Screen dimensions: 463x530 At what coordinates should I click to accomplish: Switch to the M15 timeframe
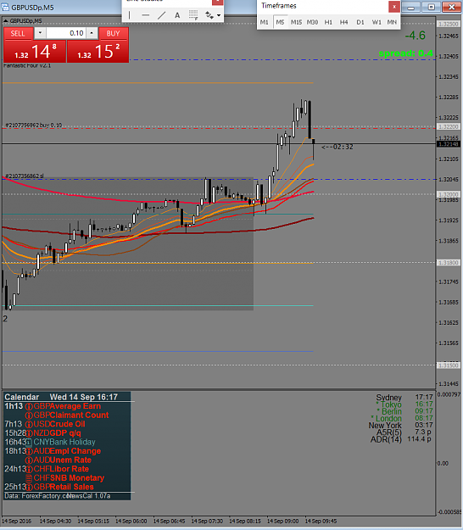(x=297, y=22)
